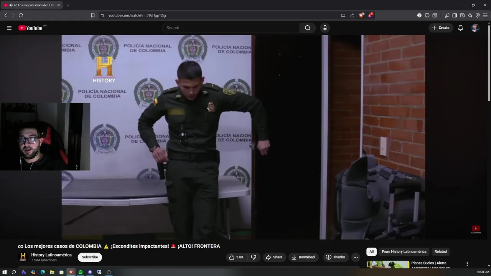
Task: Open the round S extension icon
Action: 419,15
